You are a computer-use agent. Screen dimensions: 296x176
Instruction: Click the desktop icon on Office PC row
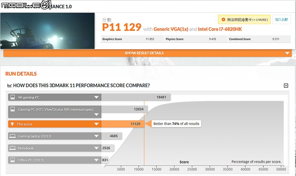click(13, 160)
